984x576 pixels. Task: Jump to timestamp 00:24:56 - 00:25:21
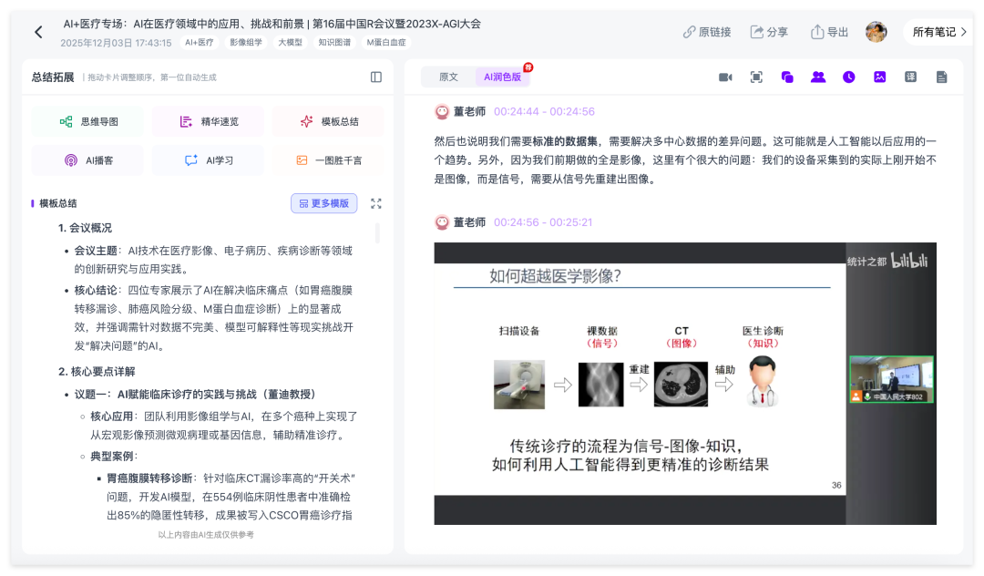543,222
